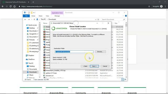Image resolution: width=168 pixels, height=94 pixels.
Task: Open the Chrome three-dot menu
Action: coord(165,6)
